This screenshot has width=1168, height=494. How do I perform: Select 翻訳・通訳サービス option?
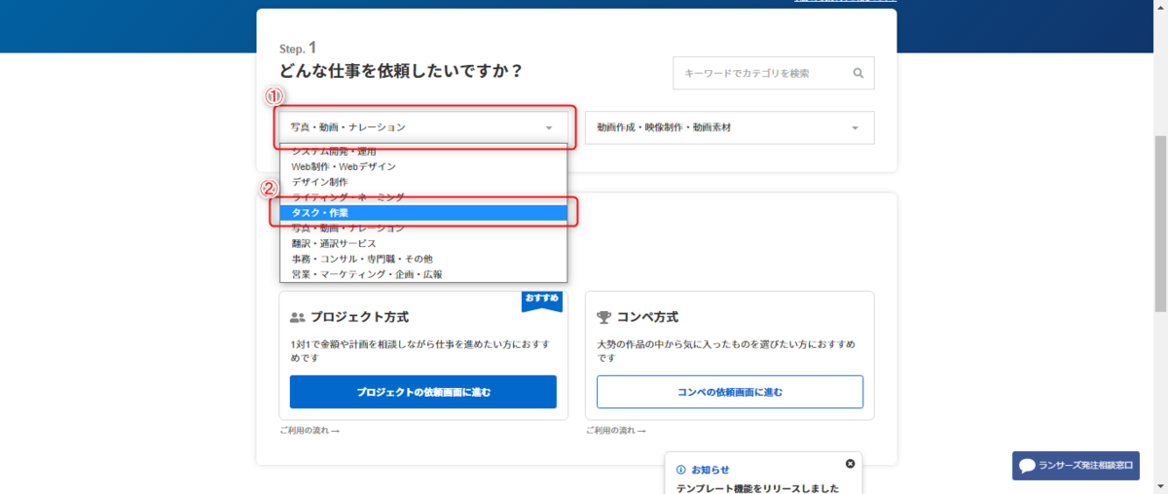(423, 243)
